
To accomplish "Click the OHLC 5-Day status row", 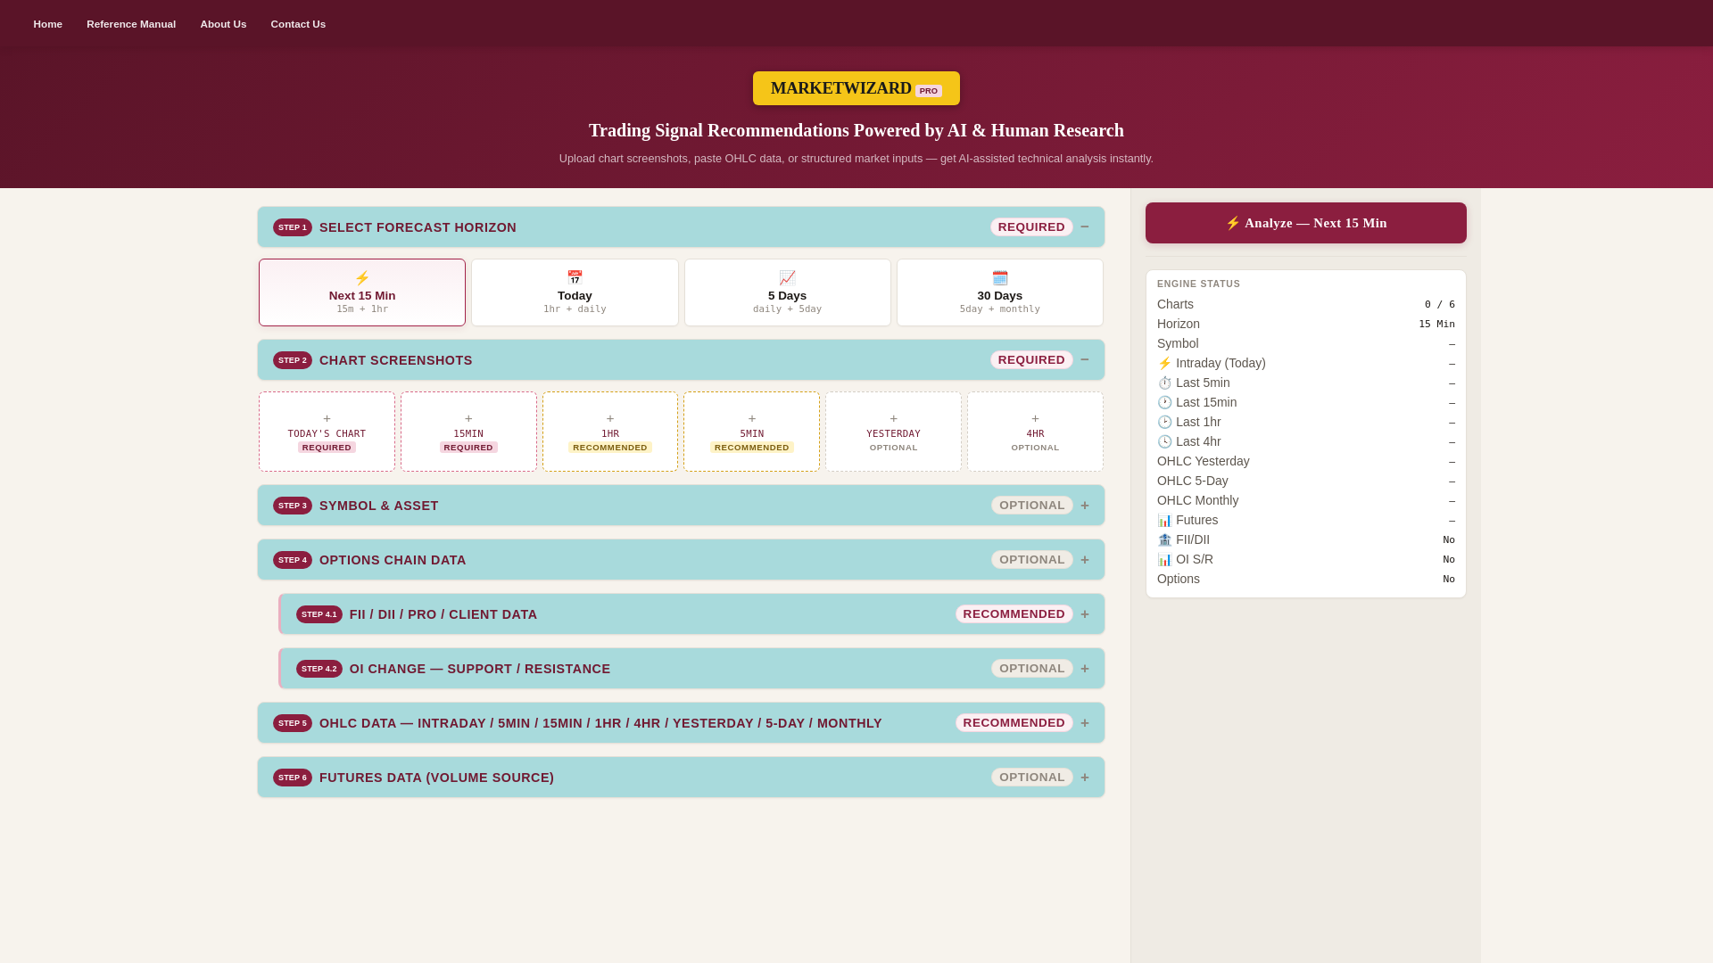I will (x=1306, y=481).
